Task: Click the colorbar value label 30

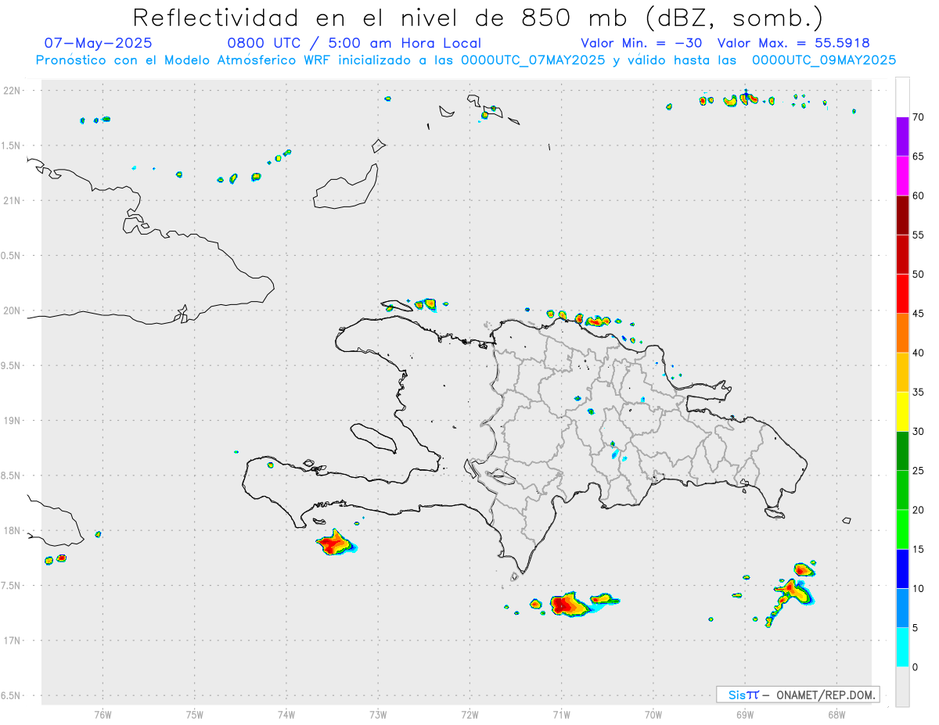Action: (918, 432)
